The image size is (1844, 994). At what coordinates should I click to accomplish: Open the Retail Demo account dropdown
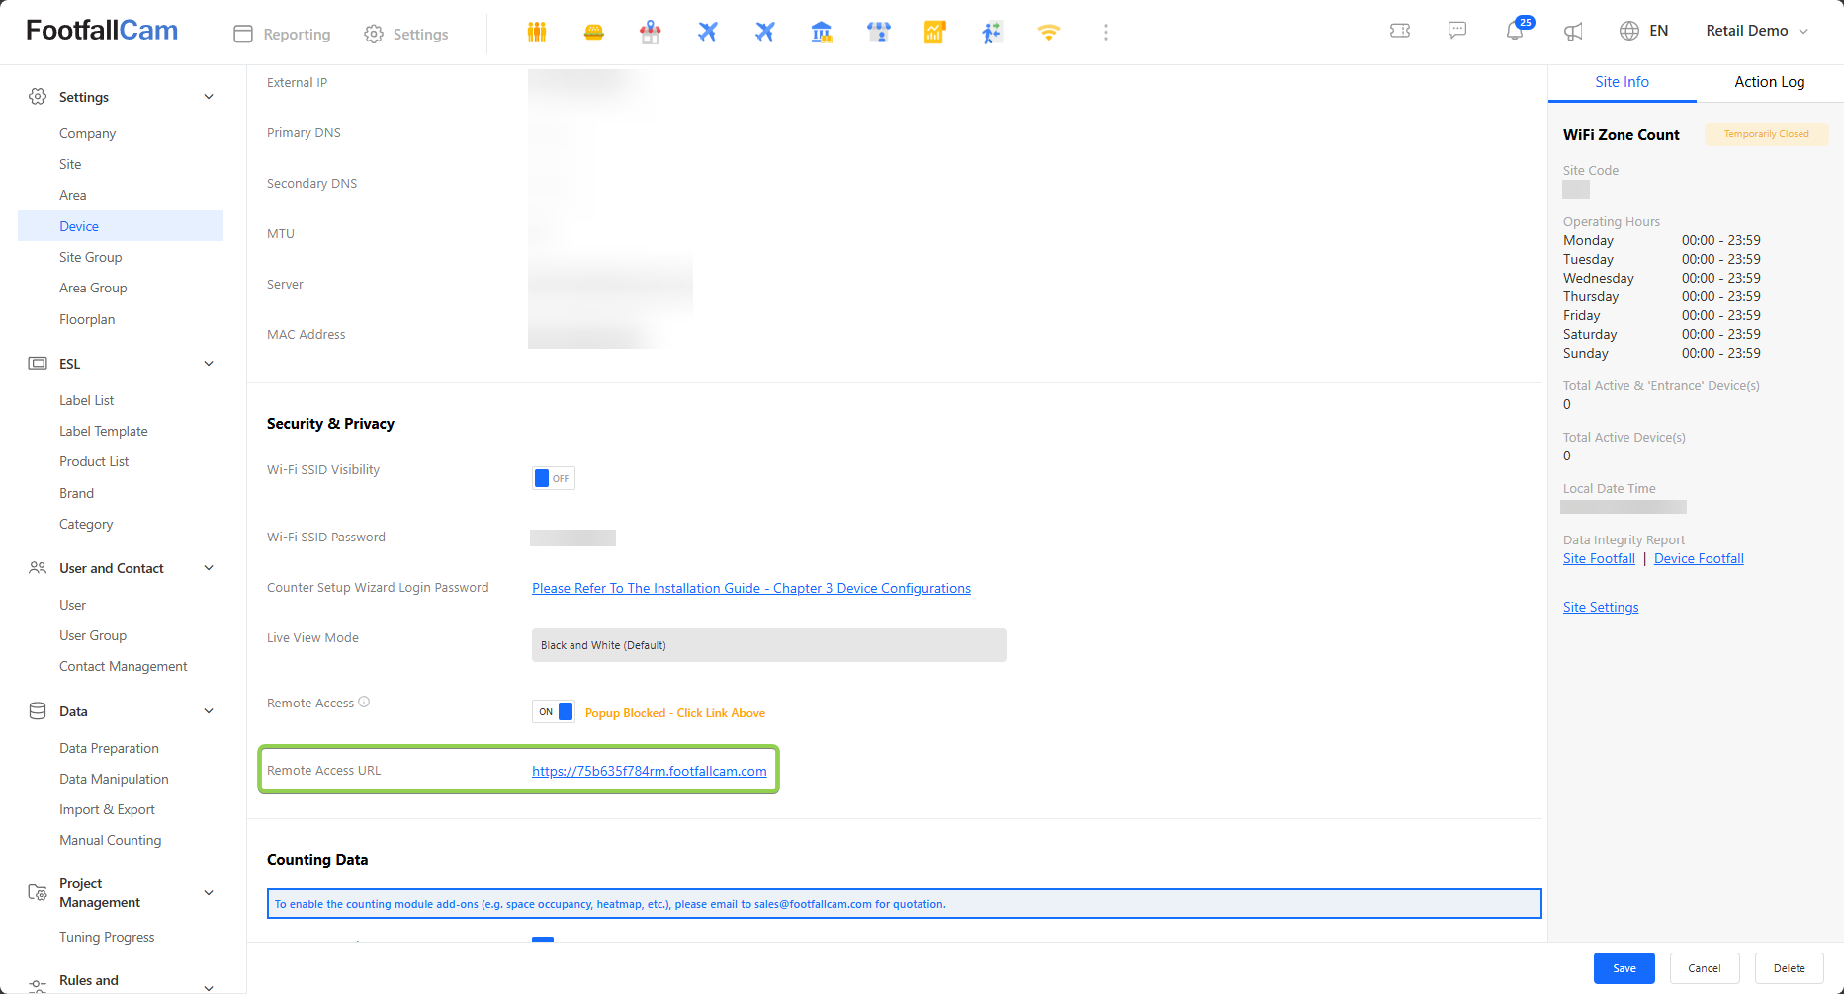(1757, 31)
